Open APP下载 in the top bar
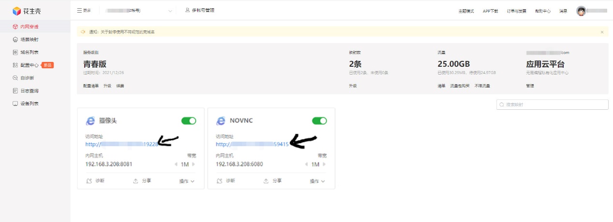613x222 pixels. pyautogui.click(x=490, y=11)
